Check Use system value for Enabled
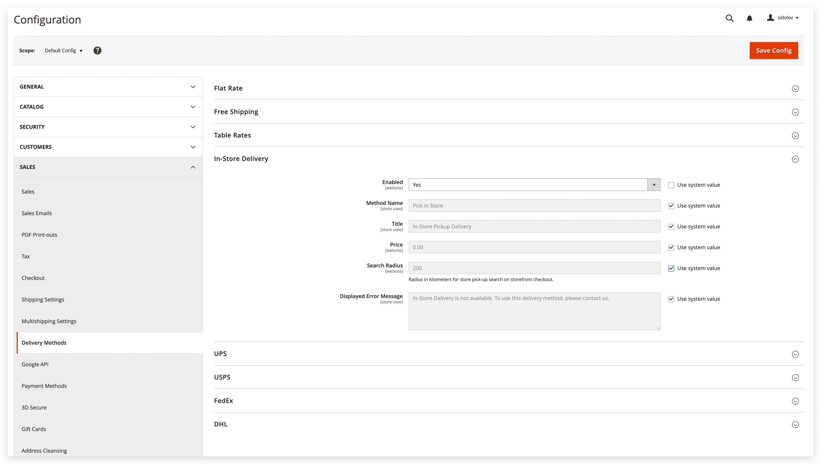This screenshot has width=821, height=464. tap(671, 185)
